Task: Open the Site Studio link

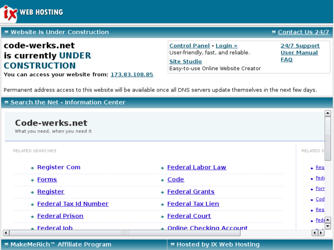Action: pyautogui.click(x=186, y=61)
